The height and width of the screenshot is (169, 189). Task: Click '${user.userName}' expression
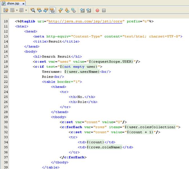tap(82, 72)
